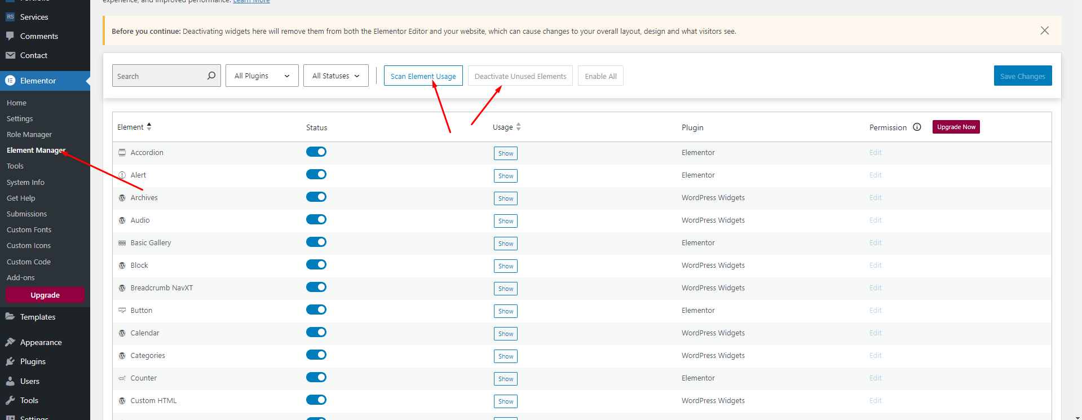Click the Users person icon

coord(10,381)
